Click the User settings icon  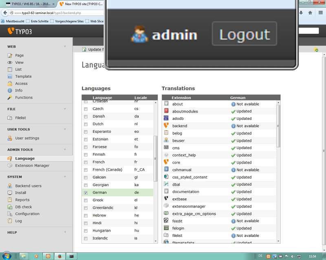(x=10, y=138)
